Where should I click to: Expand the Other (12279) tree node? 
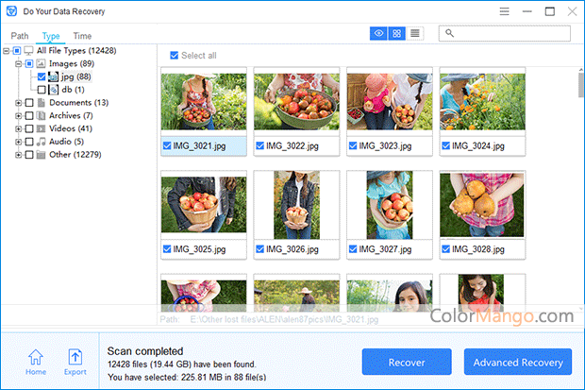[x=18, y=155]
